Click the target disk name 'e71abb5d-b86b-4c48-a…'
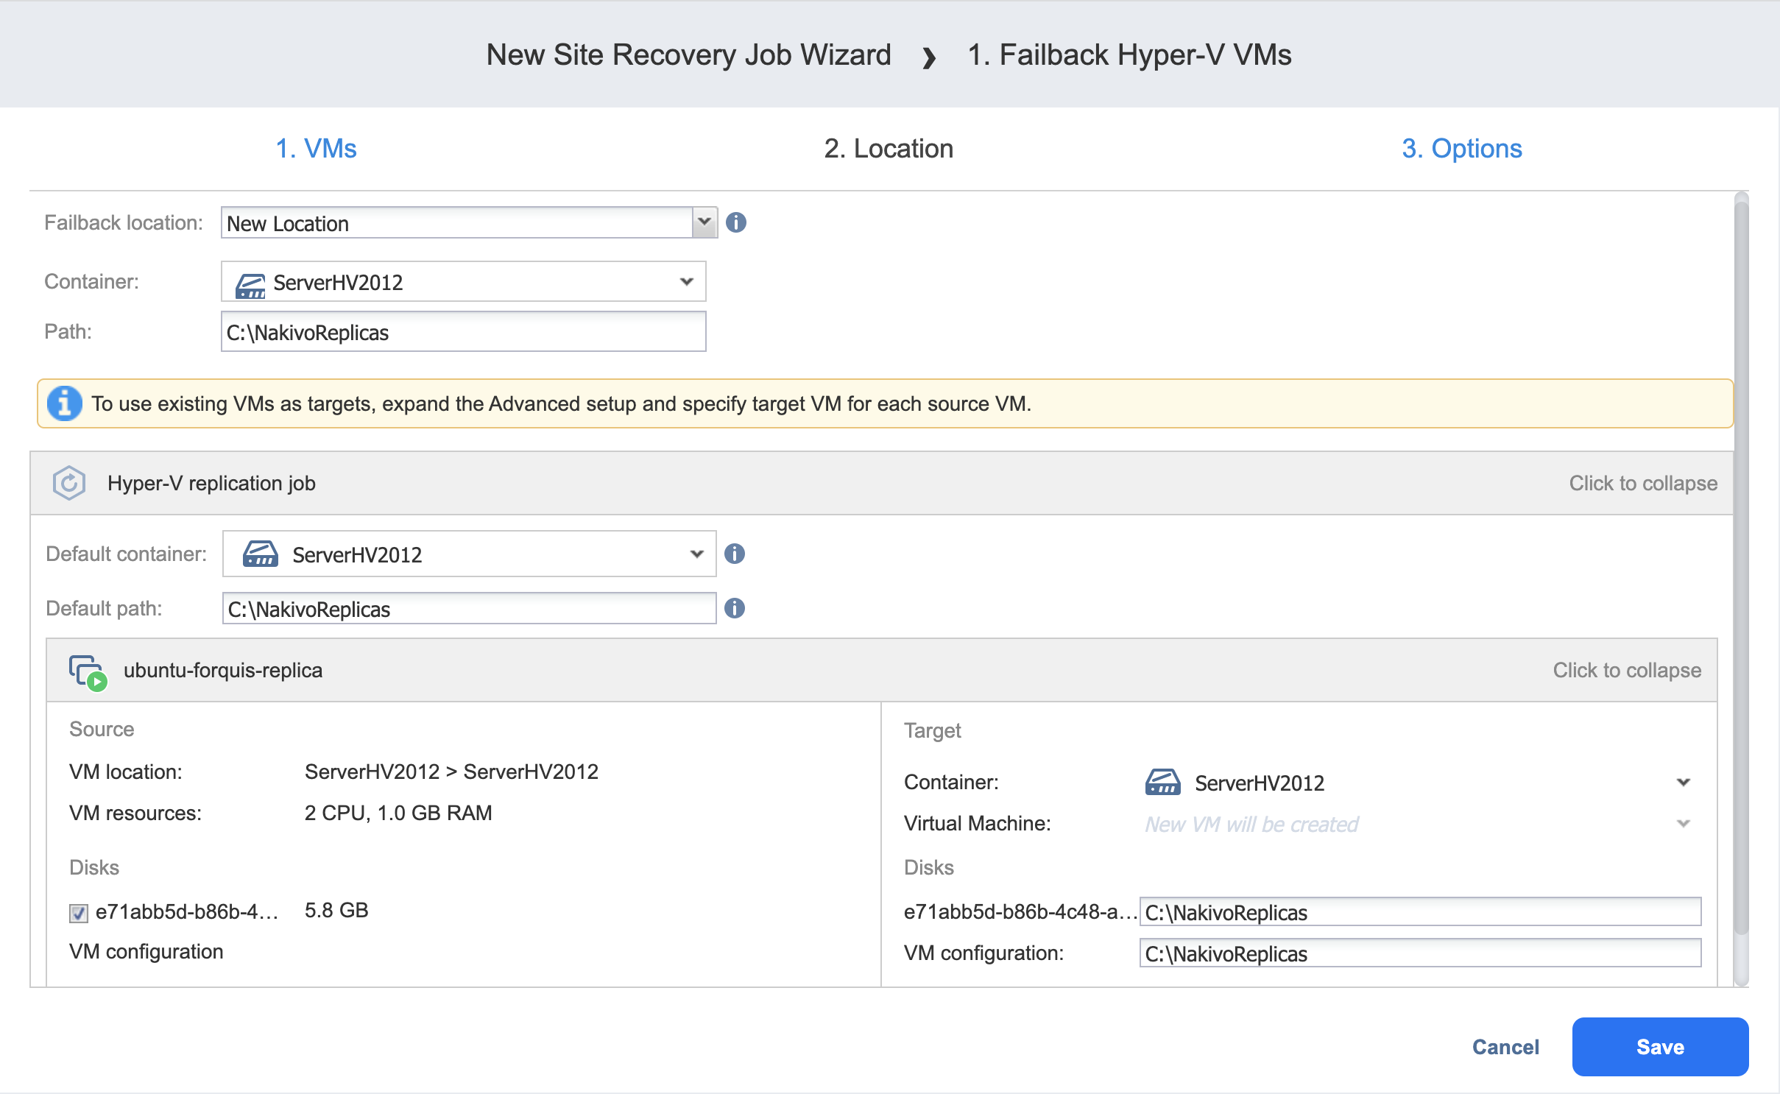This screenshot has height=1094, width=1780. click(x=1020, y=911)
